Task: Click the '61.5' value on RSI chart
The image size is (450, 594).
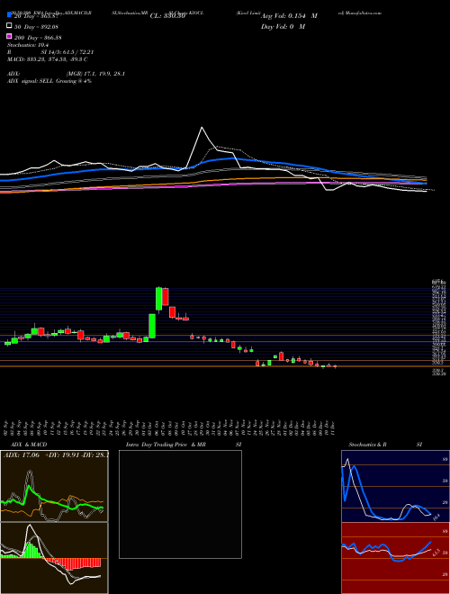Action: (436, 552)
